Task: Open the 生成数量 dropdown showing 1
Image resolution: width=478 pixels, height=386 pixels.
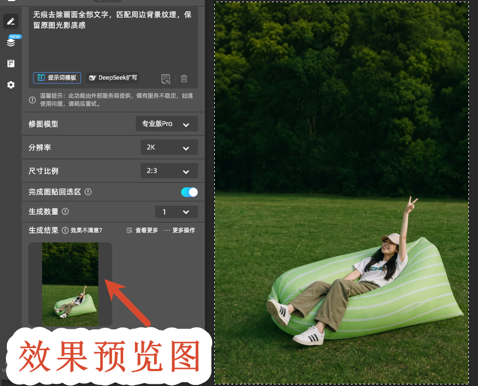Action: pos(176,212)
